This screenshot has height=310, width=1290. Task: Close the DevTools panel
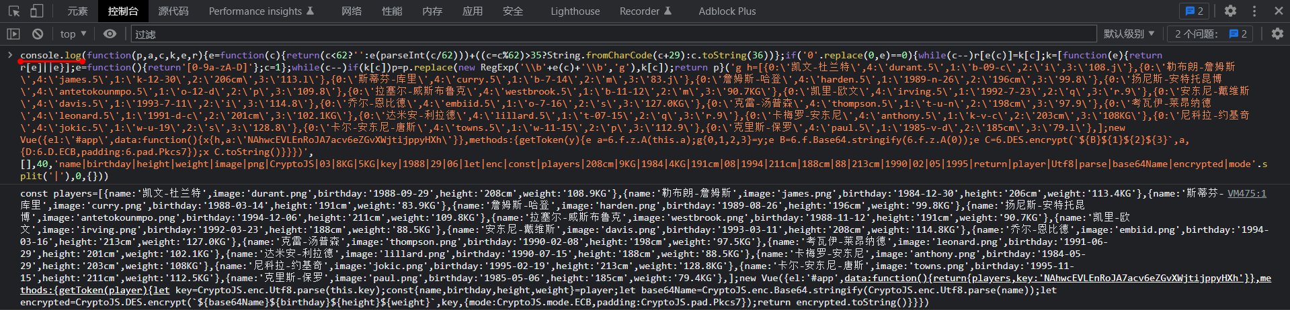coord(1279,11)
